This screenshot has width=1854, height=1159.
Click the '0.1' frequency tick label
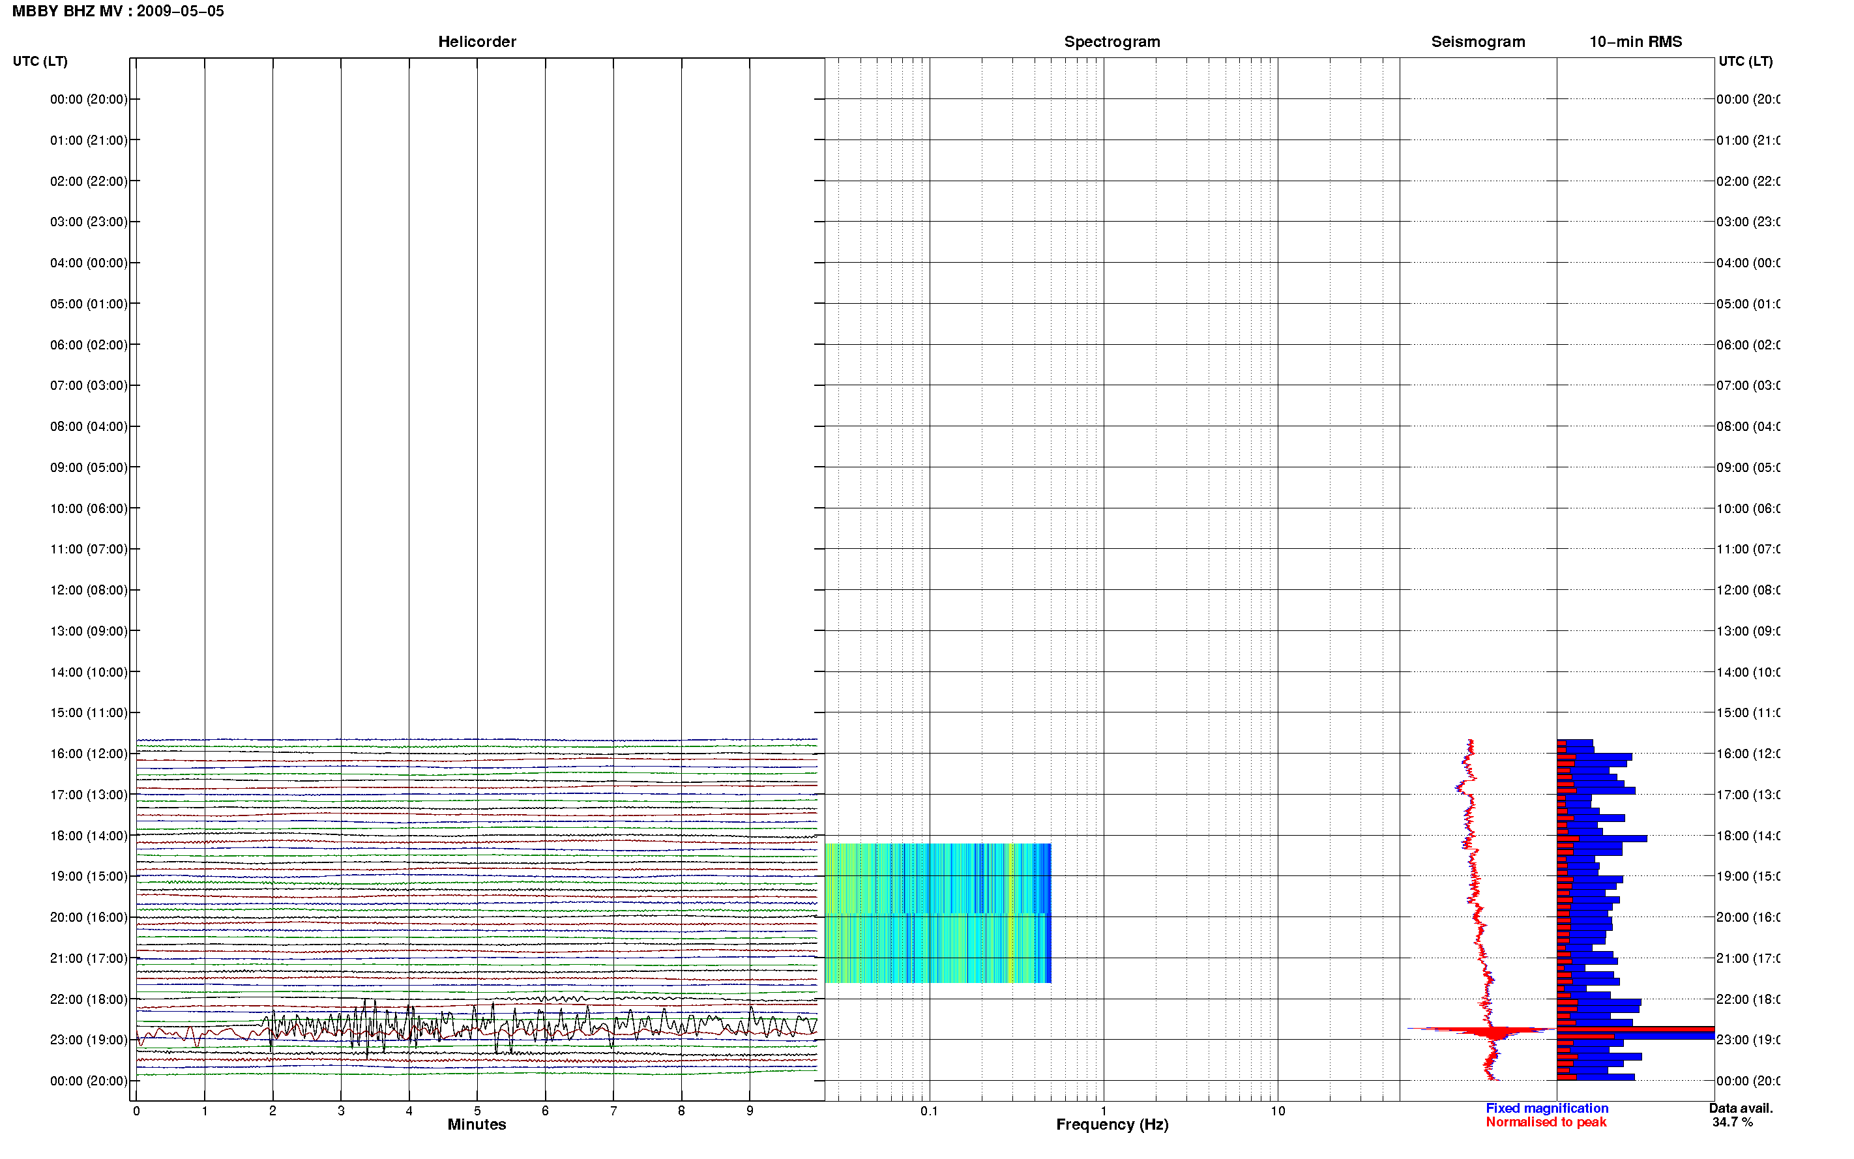(929, 1111)
